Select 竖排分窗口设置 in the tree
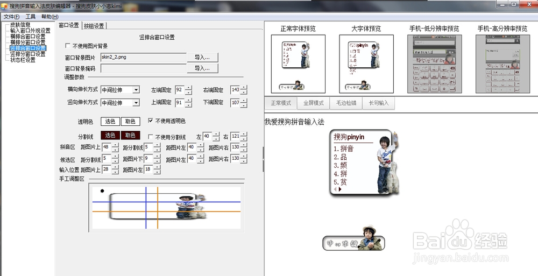Image resolution: width=538 pixels, height=276 pixels. pos(28,54)
